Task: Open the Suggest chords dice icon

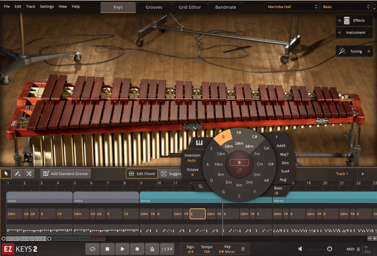Action: [x=164, y=174]
